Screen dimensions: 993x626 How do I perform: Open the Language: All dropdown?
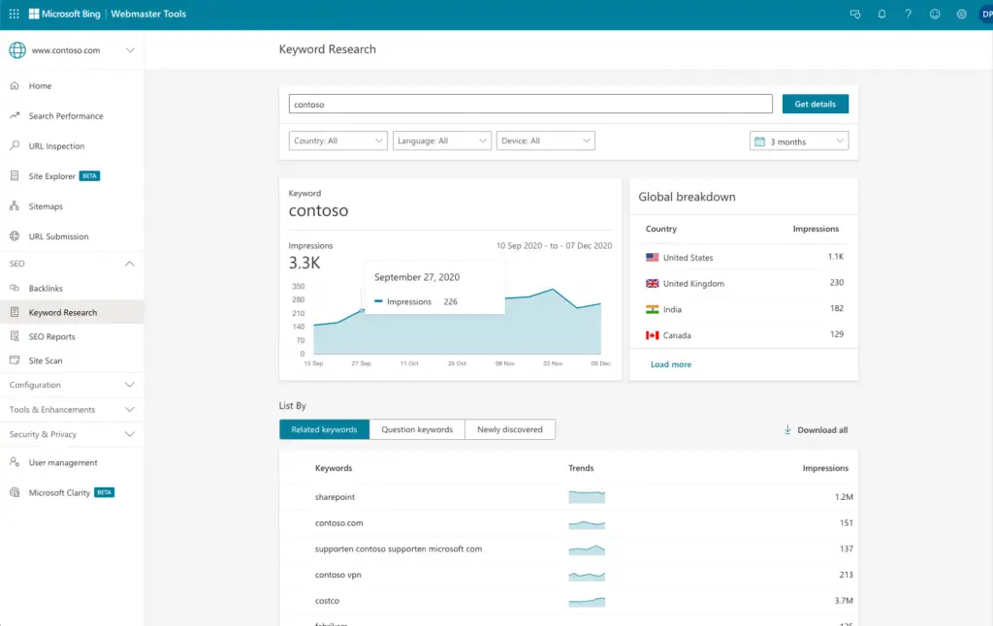pos(442,141)
